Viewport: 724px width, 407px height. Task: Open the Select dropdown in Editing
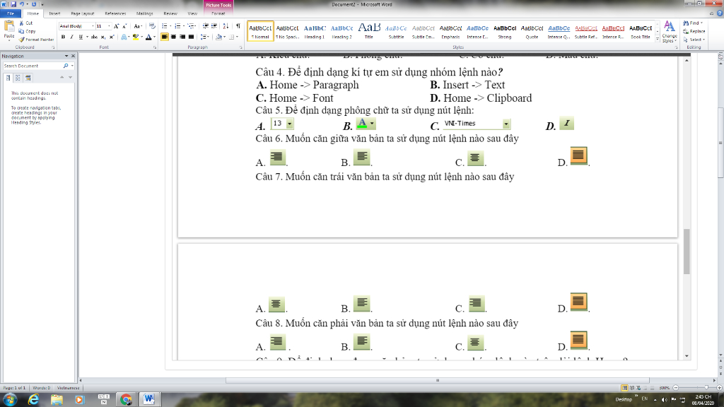click(x=694, y=40)
